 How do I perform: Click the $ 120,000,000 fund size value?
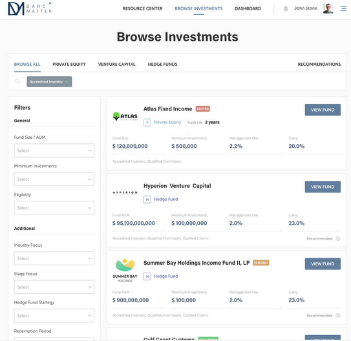(130, 146)
